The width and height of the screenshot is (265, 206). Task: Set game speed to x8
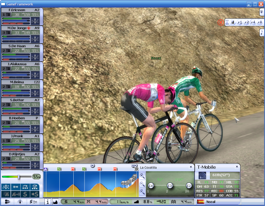point(260,22)
